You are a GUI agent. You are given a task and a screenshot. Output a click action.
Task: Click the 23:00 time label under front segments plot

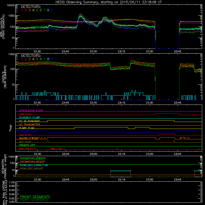tap(93, 52)
